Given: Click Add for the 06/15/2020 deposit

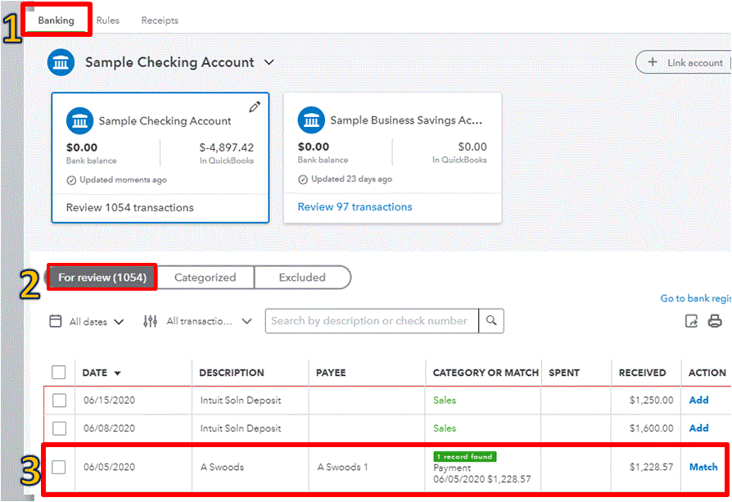Looking at the screenshot, I should click(x=699, y=400).
